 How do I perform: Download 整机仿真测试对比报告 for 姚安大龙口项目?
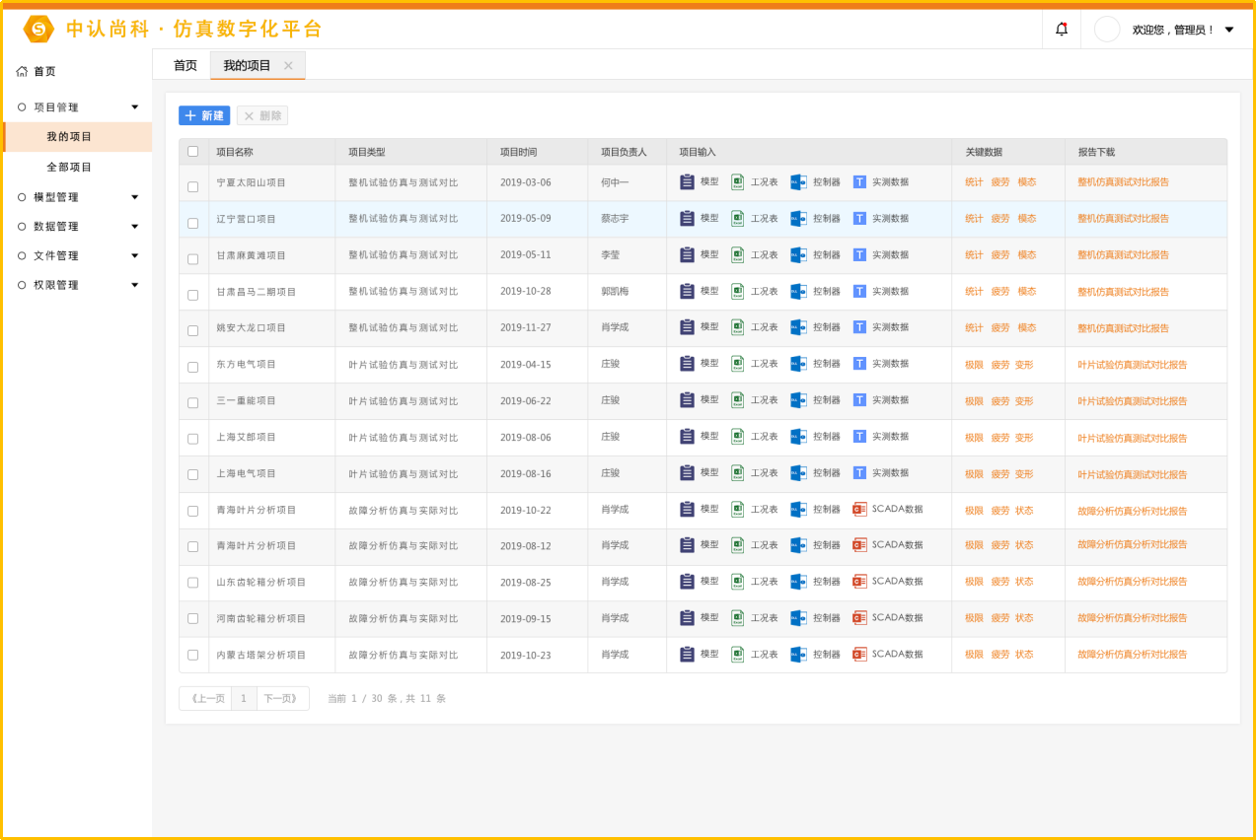[1123, 328]
